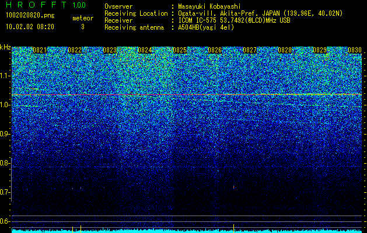Click the A504HB(yagi 4el) antenna text
Image resolution: width=367 pixels, height=233 pixels.
(x=206, y=27)
